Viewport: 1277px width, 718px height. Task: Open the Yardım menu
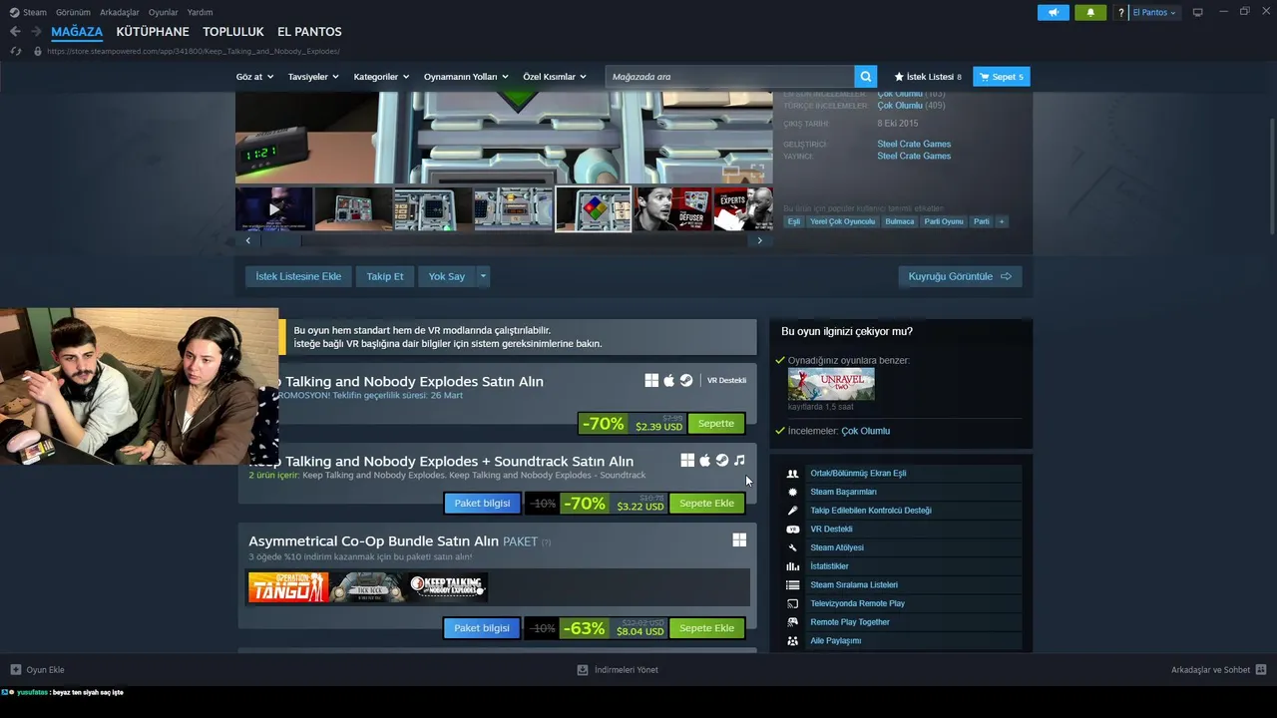click(201, 12)
